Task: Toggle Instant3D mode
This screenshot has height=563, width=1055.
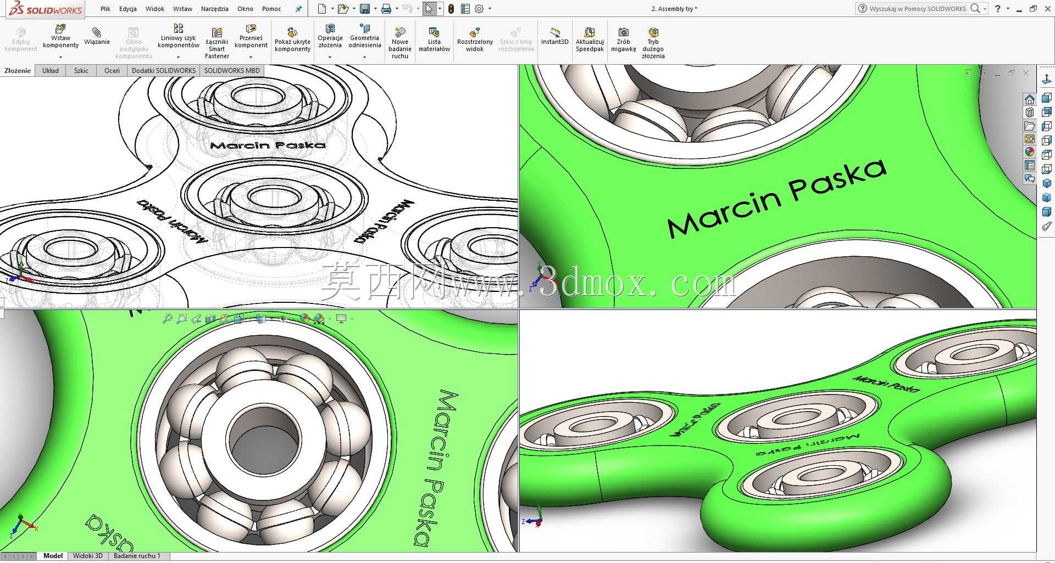Action: click(554, 36)
